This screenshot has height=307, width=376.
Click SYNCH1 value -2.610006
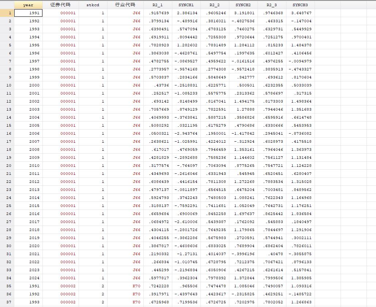click(186, 222)
